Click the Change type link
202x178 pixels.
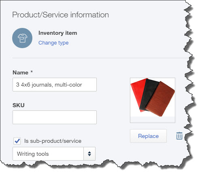(x=53, y=43)
